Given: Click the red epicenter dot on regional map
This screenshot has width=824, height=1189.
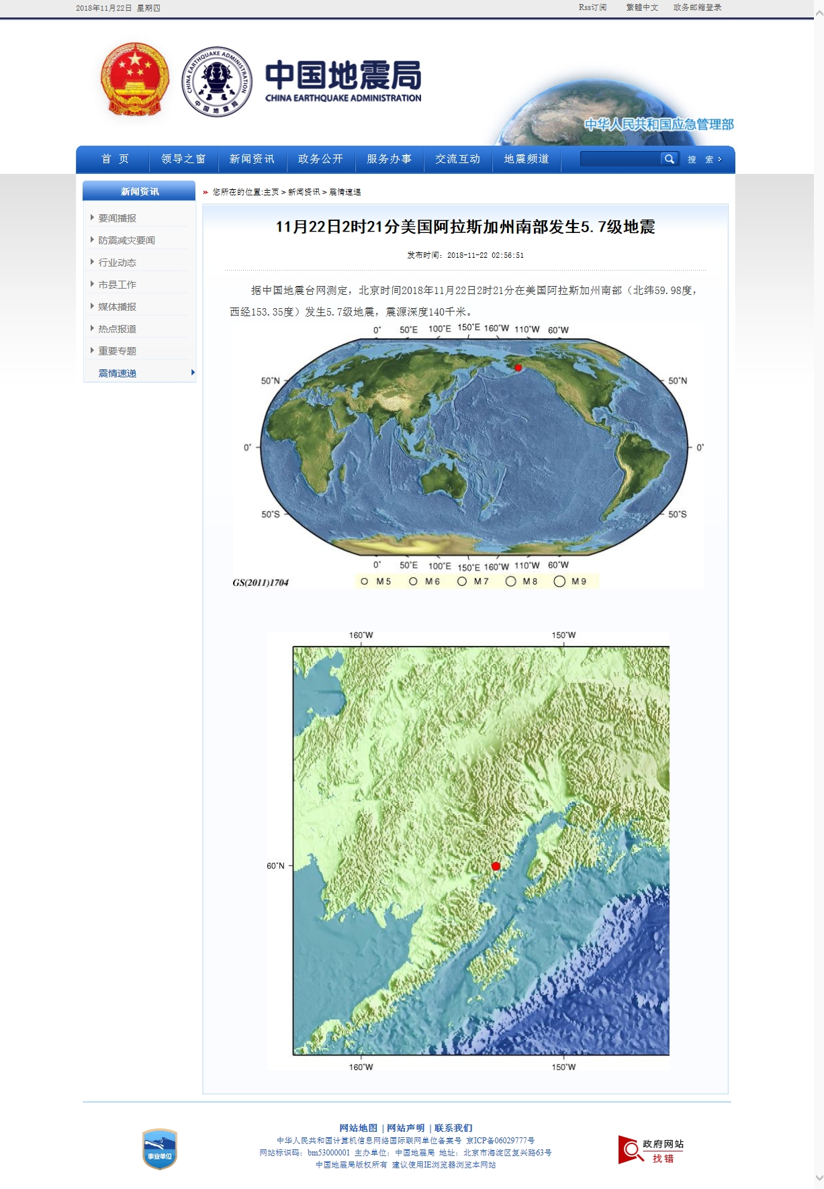Looking at the screenshot, I should [496, 866].
